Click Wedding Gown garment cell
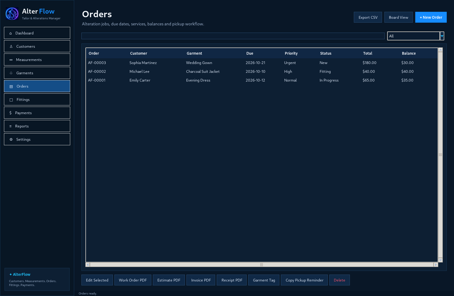This screenshot has height=296, width=454. 199,63
